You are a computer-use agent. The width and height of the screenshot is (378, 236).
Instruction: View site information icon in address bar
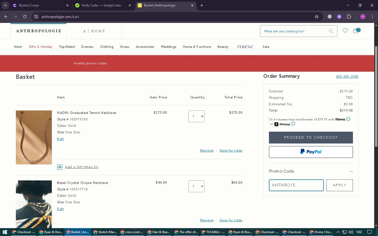point(36,17)
